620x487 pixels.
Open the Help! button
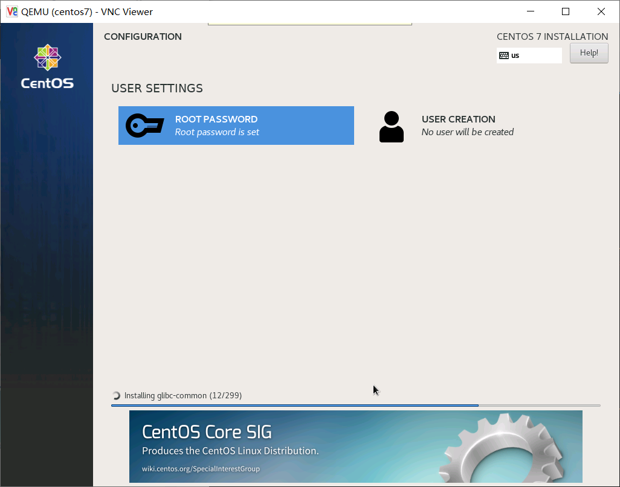tap(589, 53)
